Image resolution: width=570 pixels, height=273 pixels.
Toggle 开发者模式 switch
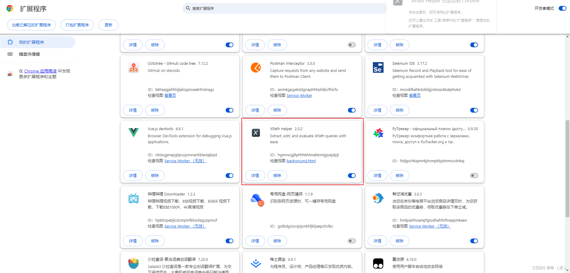tap(562, 8)
